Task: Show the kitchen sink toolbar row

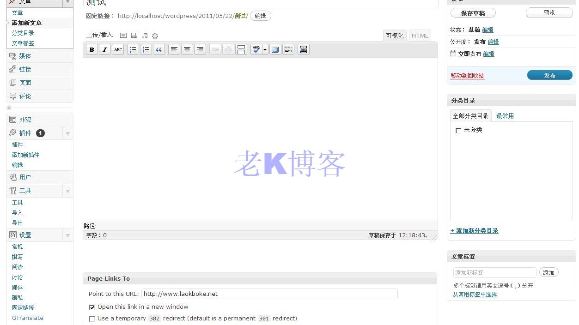Action: click(288, 49)
